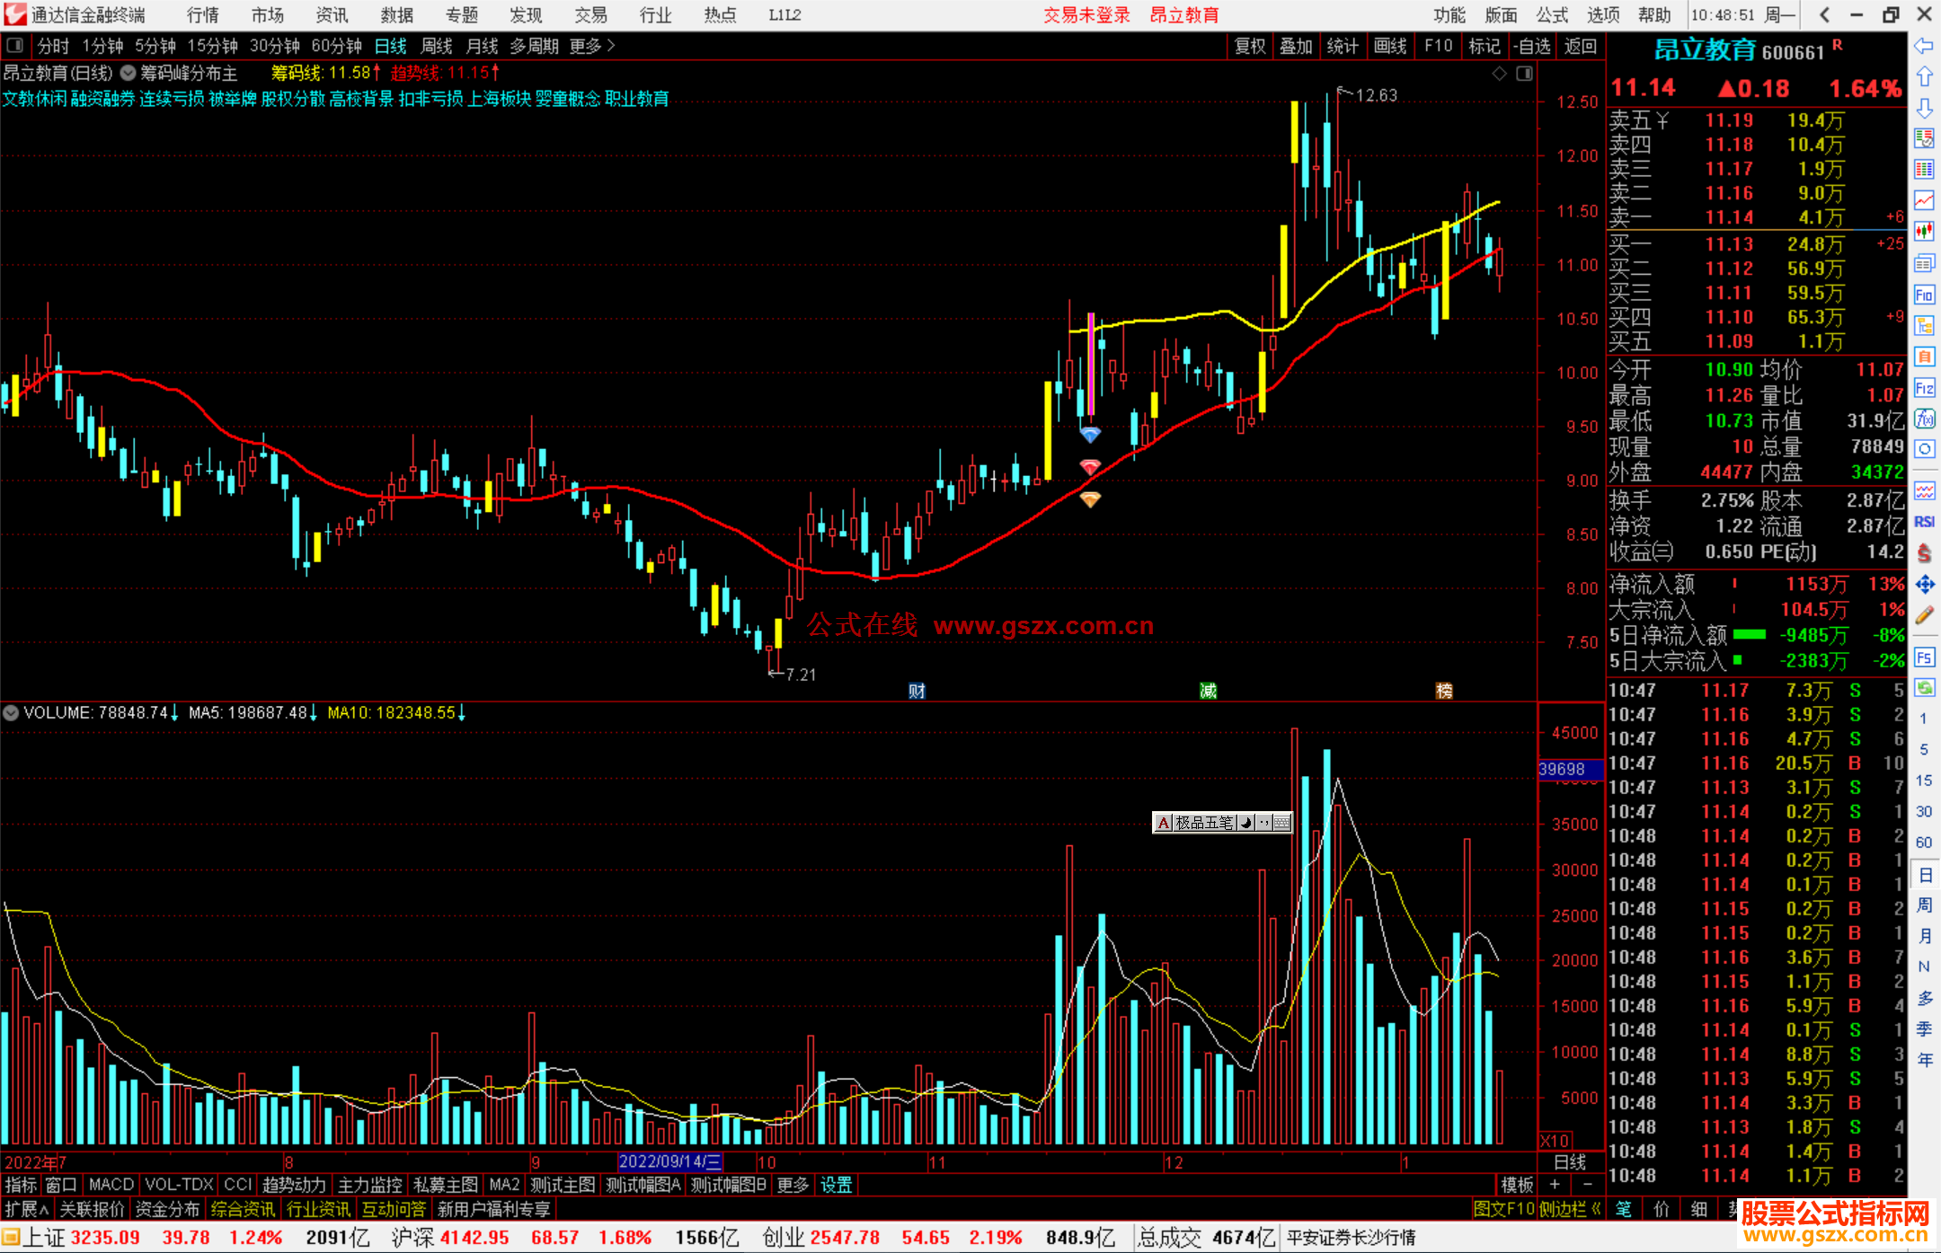Switch to the 周线 weekly period tab

click(x=437, y=46)
